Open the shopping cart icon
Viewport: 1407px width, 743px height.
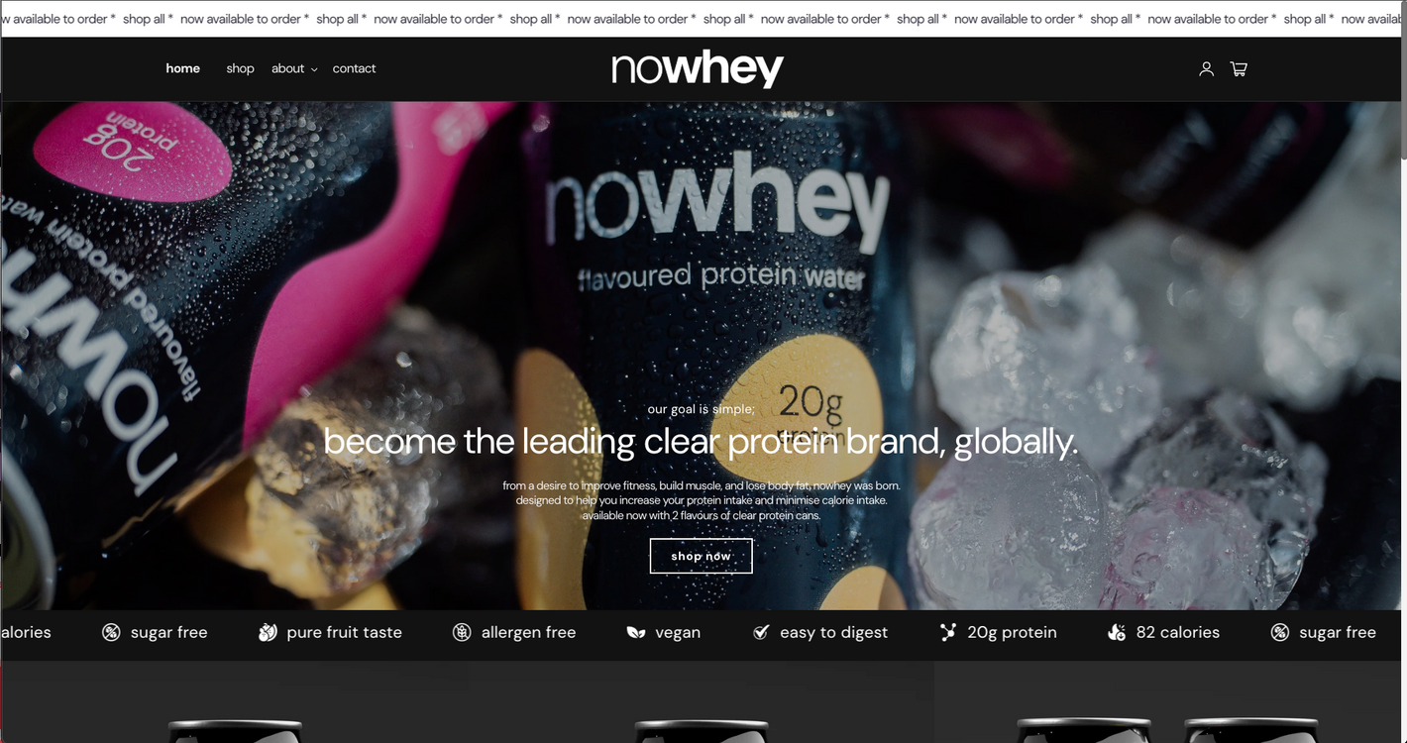[x=1239, y=69]
